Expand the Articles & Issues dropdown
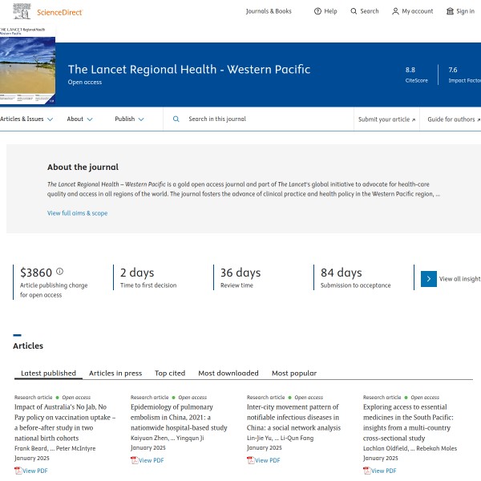This screenshot has width=481, height=481. [27, 119]
